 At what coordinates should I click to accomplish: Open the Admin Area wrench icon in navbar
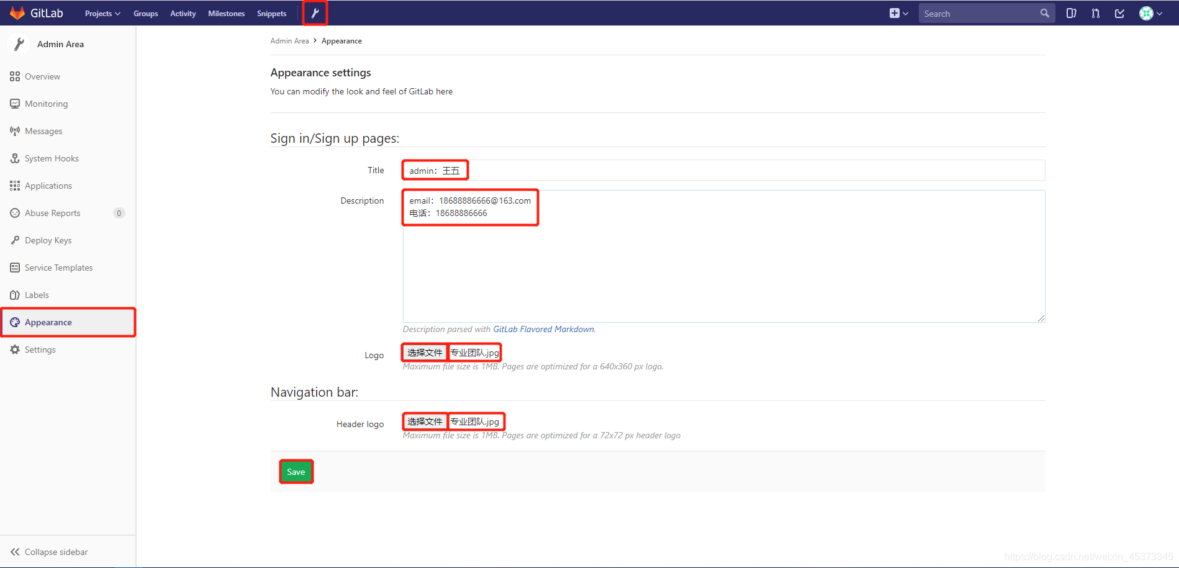(315, 13)
